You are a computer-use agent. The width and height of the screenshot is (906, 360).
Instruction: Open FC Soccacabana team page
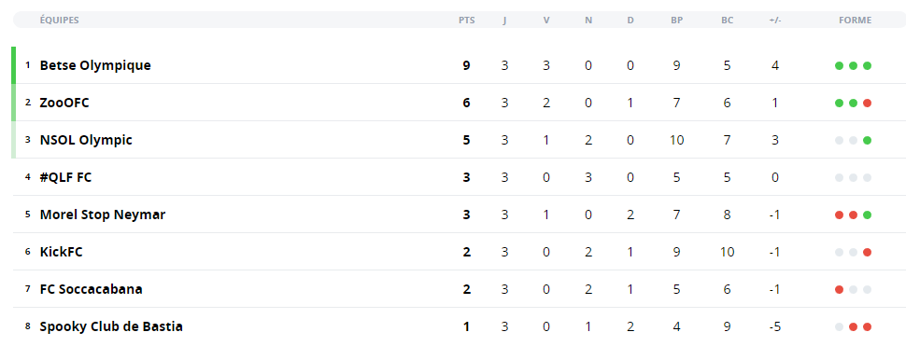(91, 289)
